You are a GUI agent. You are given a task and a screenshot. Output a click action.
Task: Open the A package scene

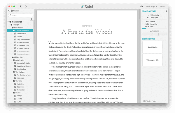20,78
